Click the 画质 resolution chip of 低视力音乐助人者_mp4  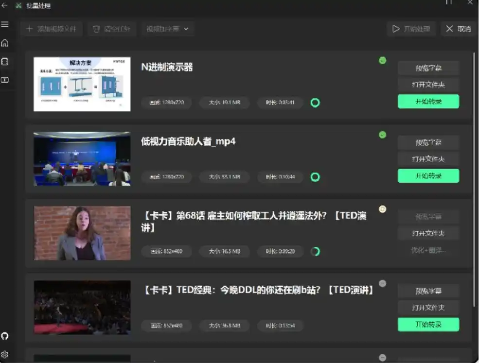point(167,177)
